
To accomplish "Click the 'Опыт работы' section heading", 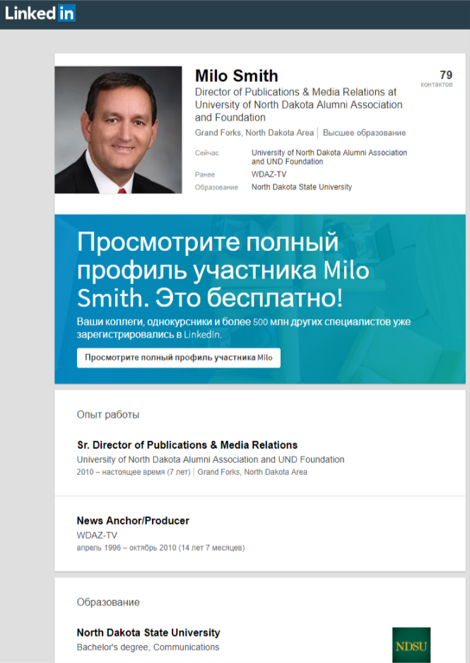I will pyautogui.click(x=107, y=415).
